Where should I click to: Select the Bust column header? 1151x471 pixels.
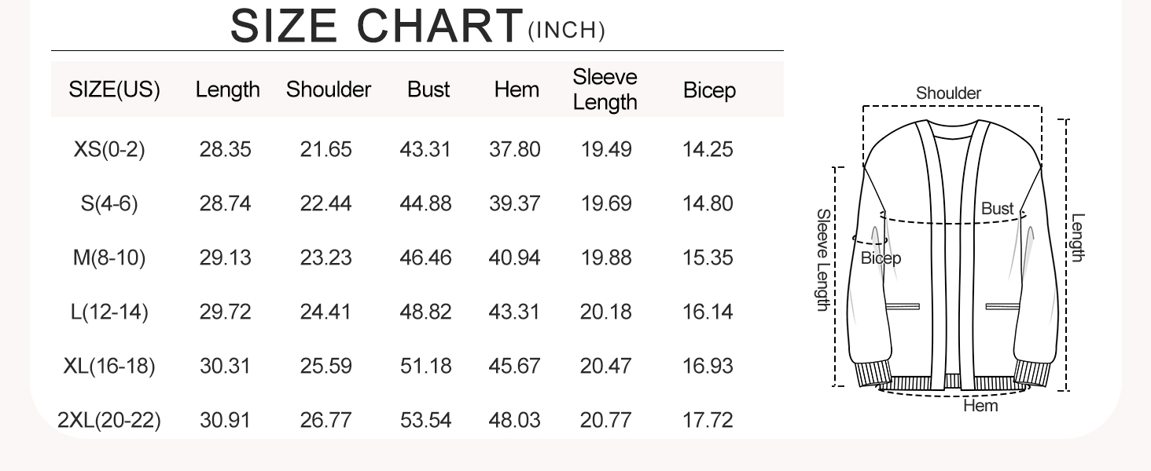pos(428,90)
